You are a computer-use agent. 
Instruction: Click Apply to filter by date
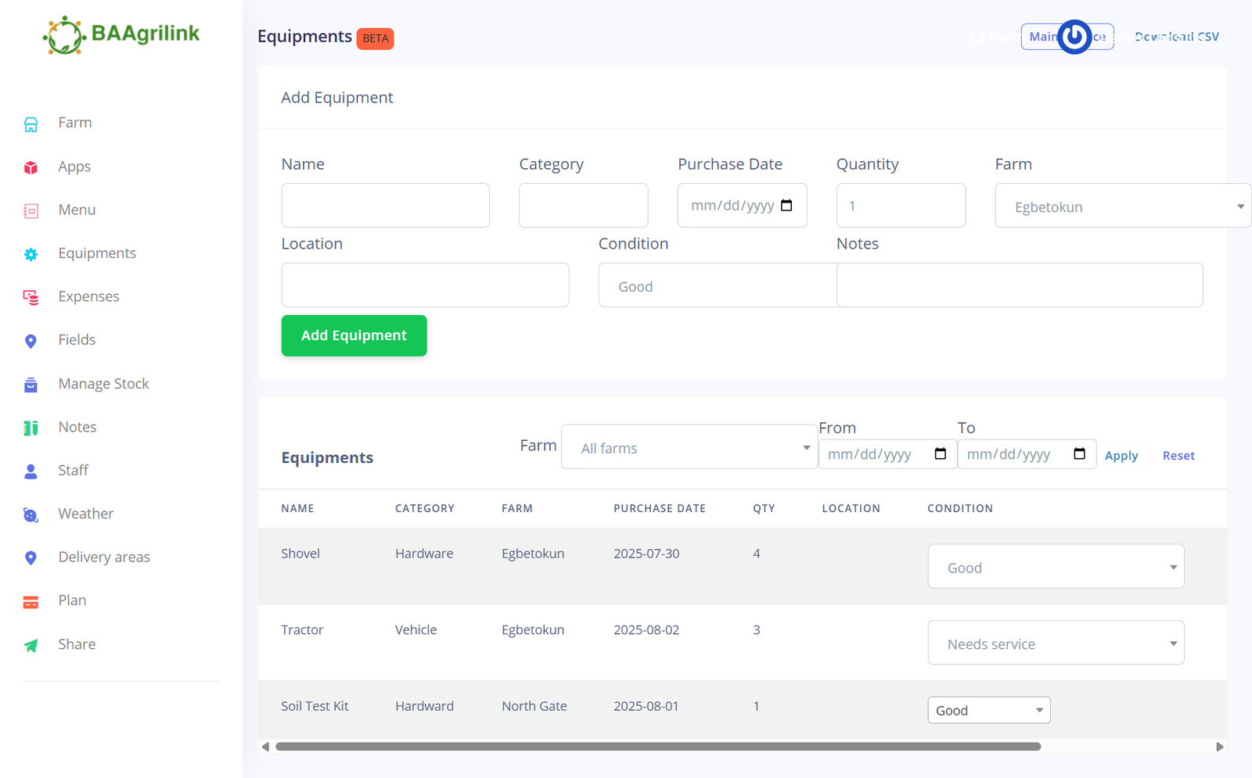click(x=1121, y=456)
